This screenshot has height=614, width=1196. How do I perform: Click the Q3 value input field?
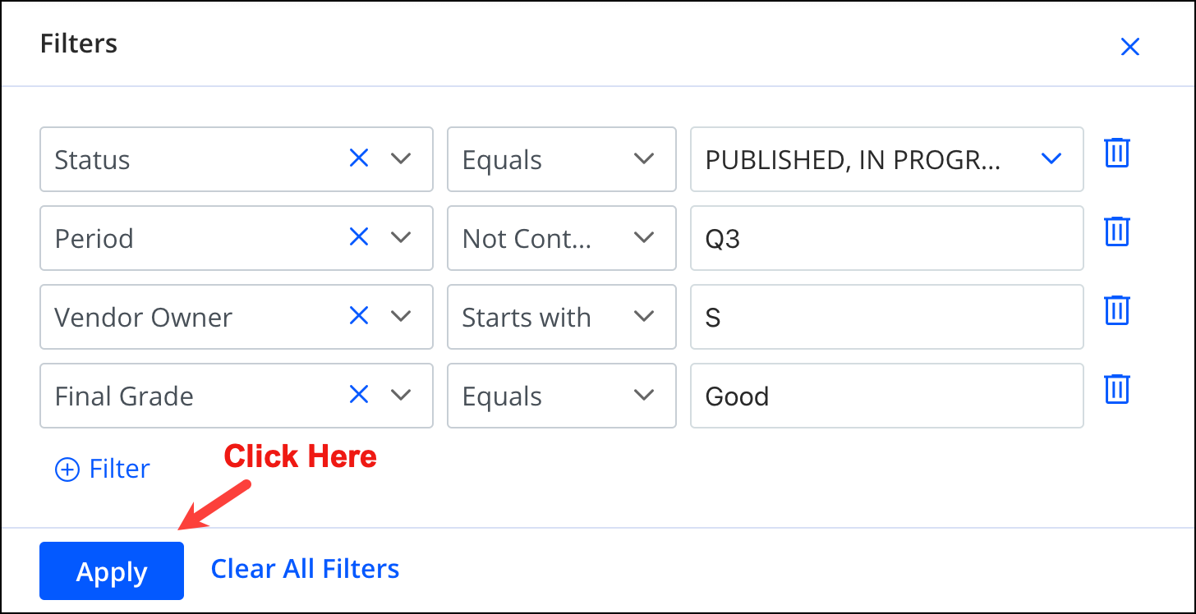pyautogui.click(x=887, y=238)
